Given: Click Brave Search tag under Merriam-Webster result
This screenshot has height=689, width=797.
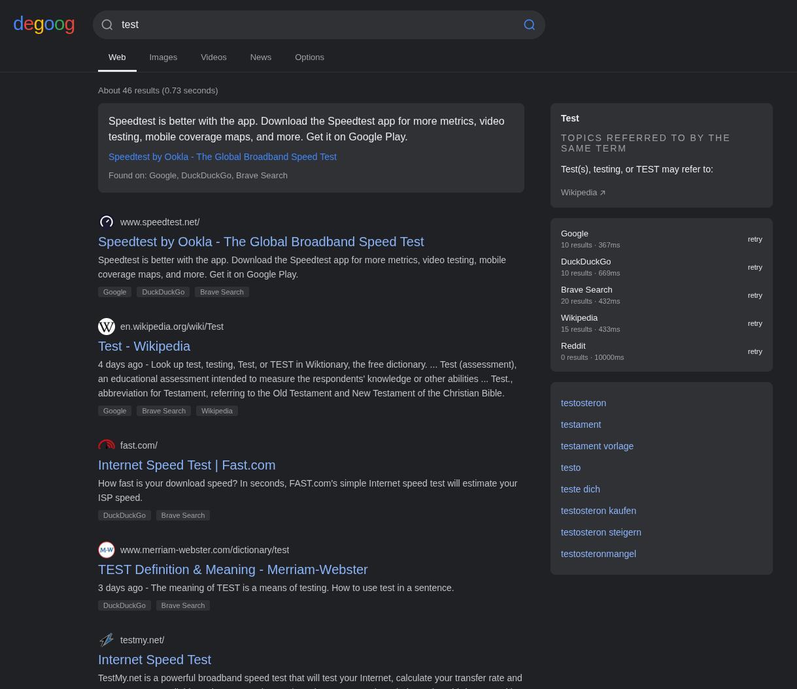Looking at the screenshot, I should pyautogui.click(x=183, y=605).
